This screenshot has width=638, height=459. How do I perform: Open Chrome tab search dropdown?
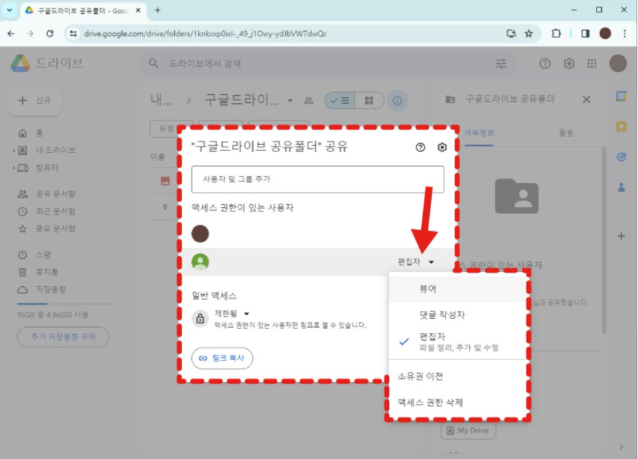(x=9, y=10)
